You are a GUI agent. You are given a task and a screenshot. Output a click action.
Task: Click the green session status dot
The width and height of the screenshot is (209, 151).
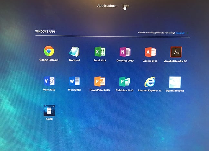[x=188, y=33]
